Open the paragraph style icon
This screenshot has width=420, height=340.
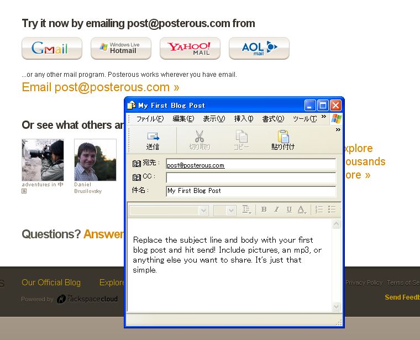click(x=246, y=209)
